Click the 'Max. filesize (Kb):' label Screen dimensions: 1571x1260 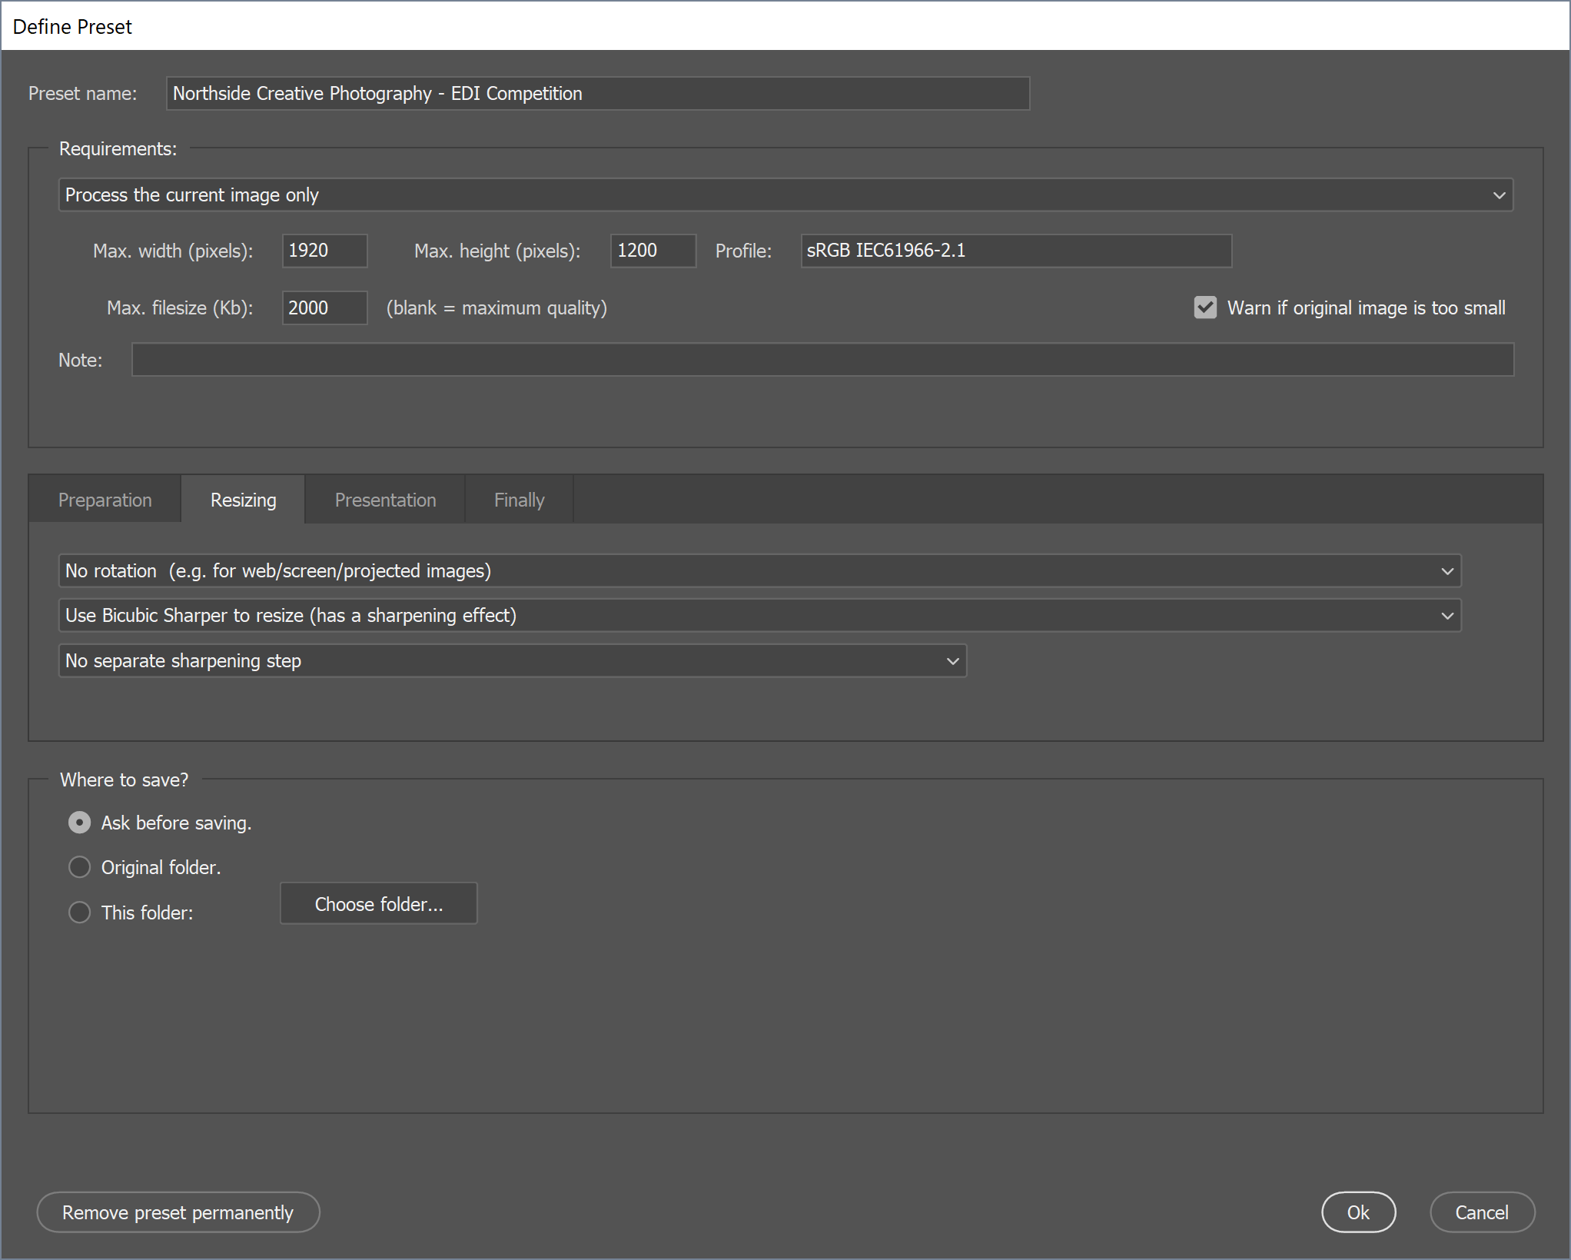[180, 308]
